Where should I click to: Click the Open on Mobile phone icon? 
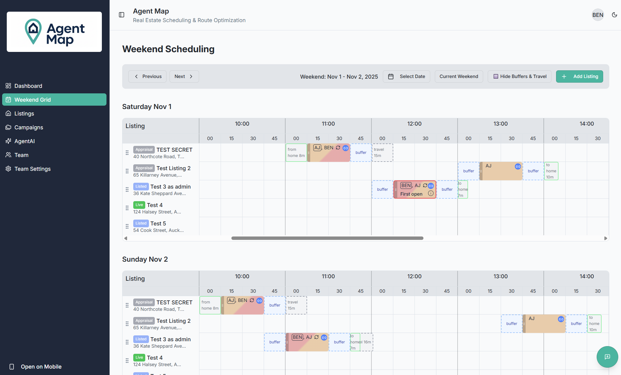coord(12,366)
